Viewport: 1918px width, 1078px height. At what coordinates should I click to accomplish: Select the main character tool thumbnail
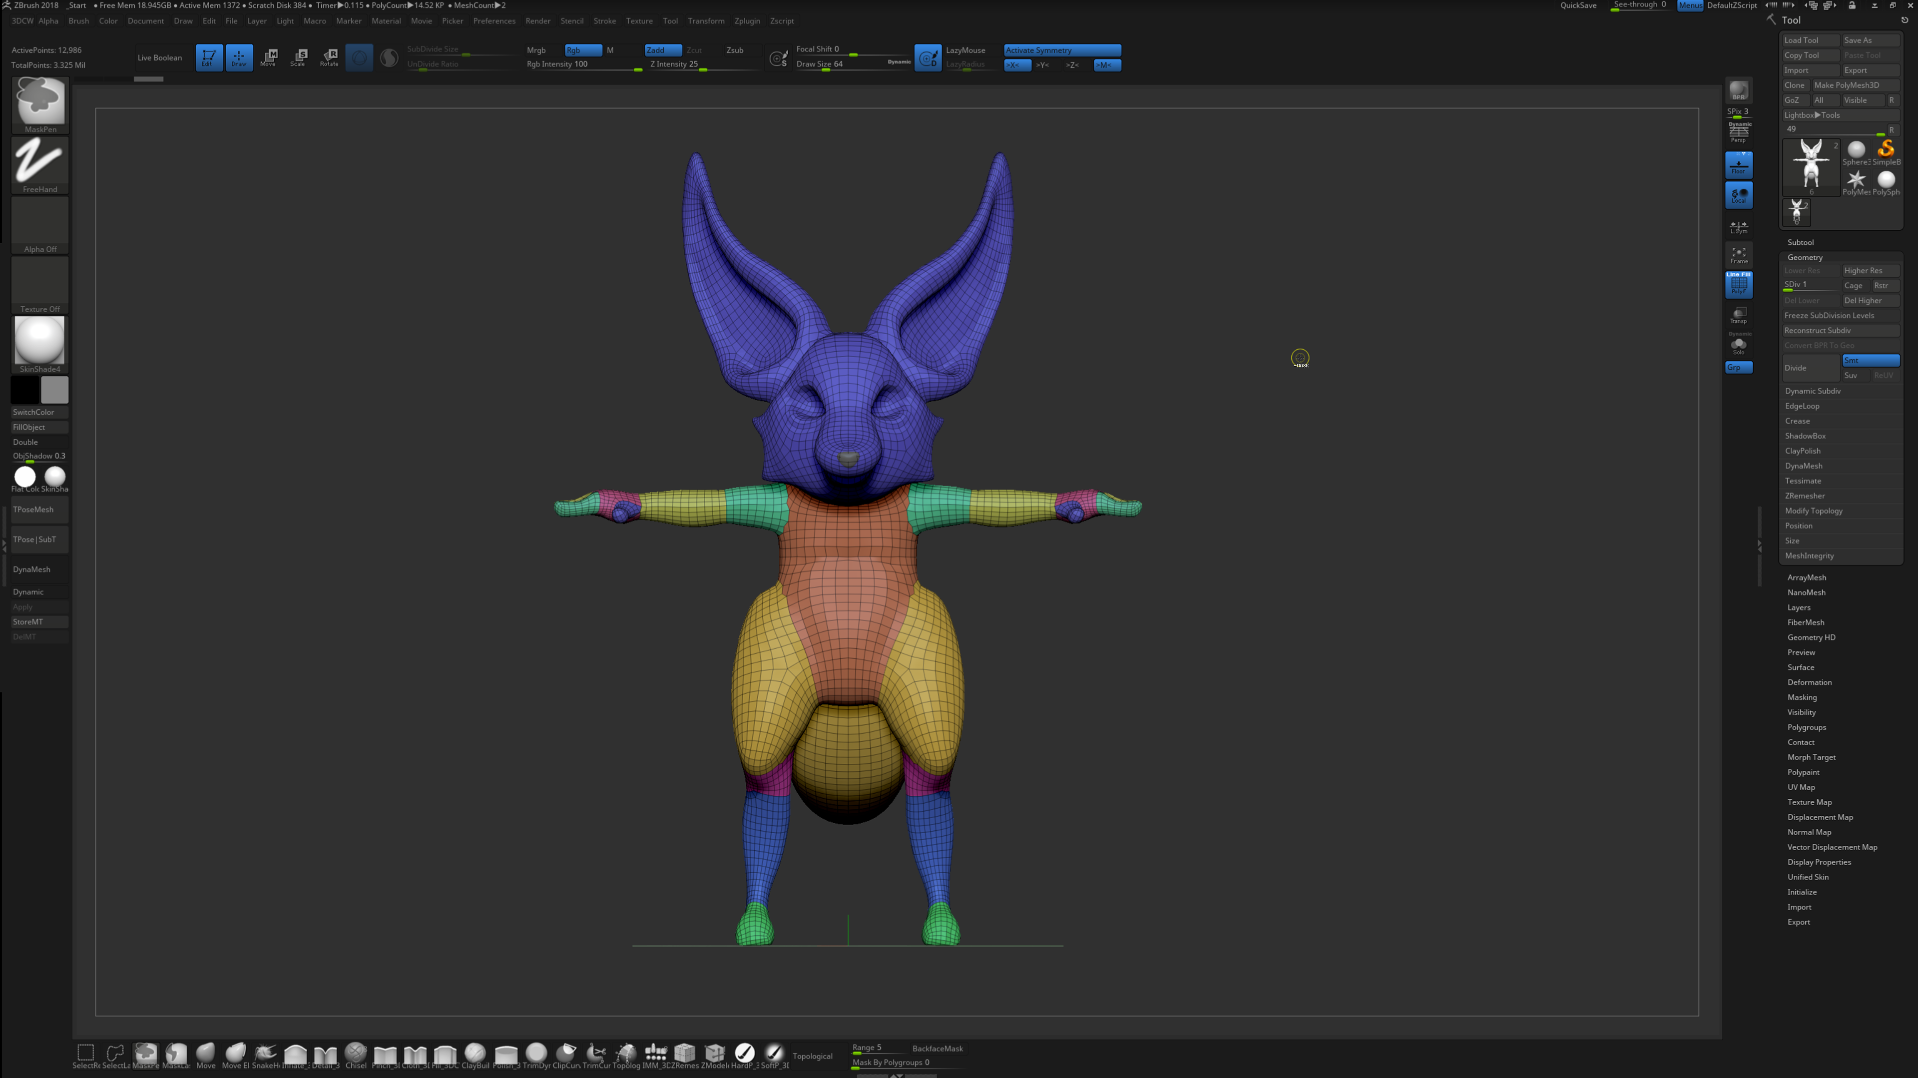pyautogui.click(x=1811, y=167)
